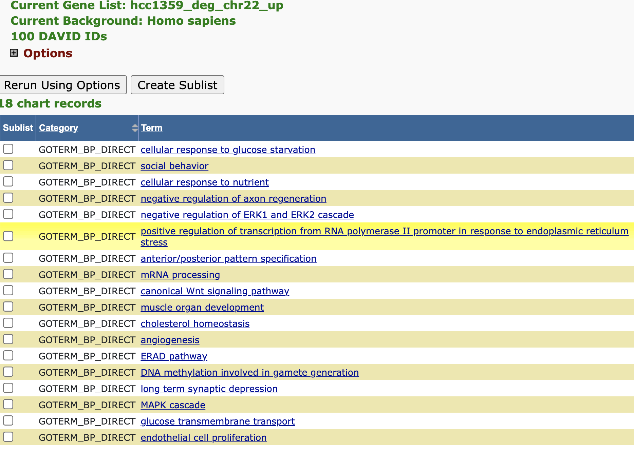Open the cellular response to nutrient term
The height and width of the screenshot is (453, 634).
pos(205,182)
